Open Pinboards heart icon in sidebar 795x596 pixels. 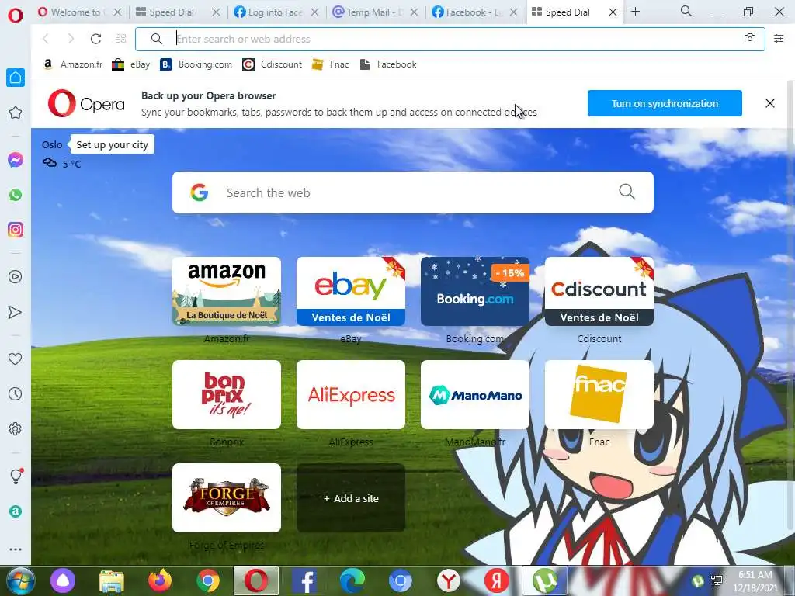pyautogui.click(x=16, y=359)
